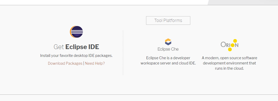The image size is (278, 101).
Task: Click text 'Install your favorite desktop IDE packages.'
Action: (x=76, y=56)
